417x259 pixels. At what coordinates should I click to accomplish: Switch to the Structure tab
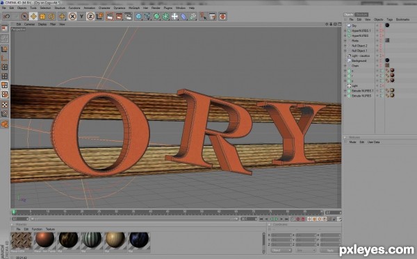(x=361, y=15)
